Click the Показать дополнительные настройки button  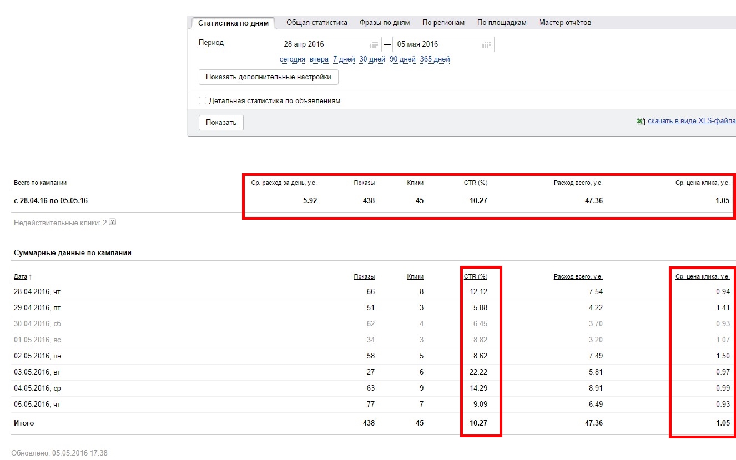(x=269, y=77)
